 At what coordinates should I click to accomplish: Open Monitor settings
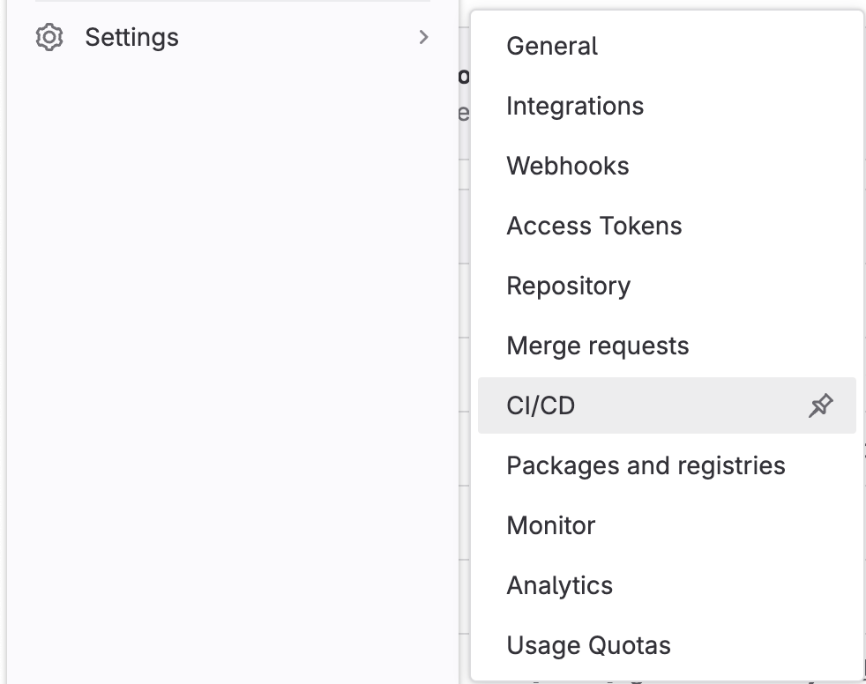coord(551,526)
